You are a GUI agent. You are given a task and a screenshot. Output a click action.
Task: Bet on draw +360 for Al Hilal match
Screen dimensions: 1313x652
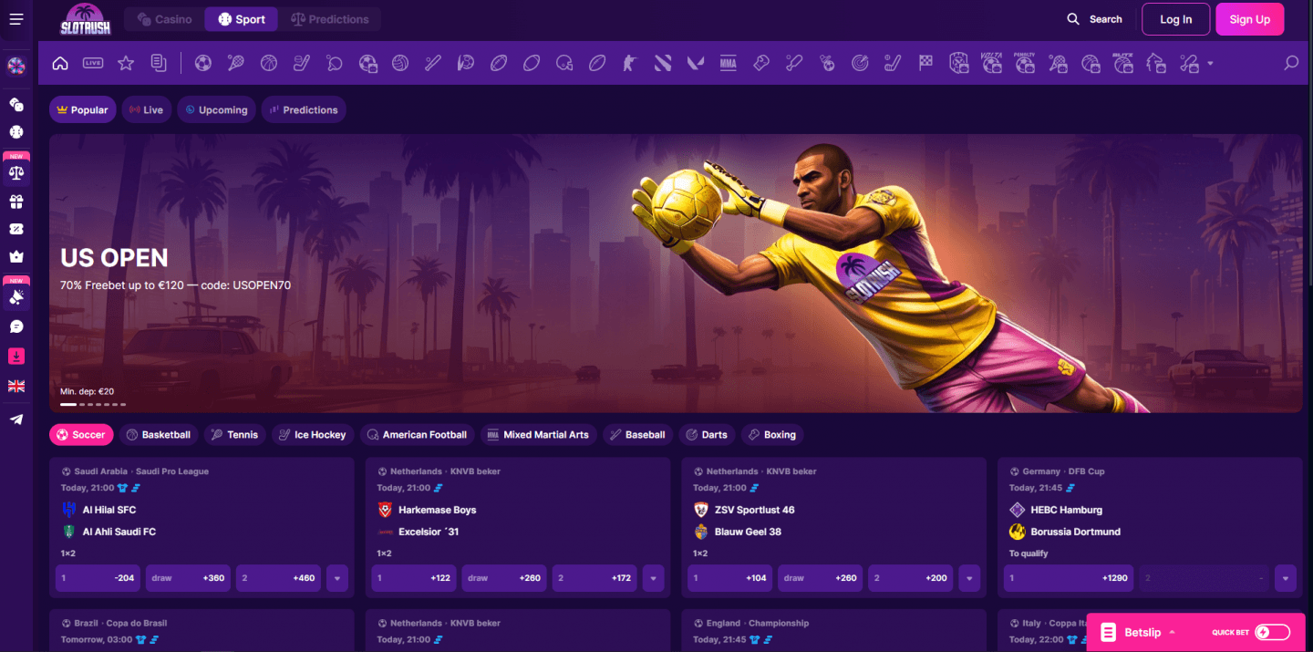[188, 578]
